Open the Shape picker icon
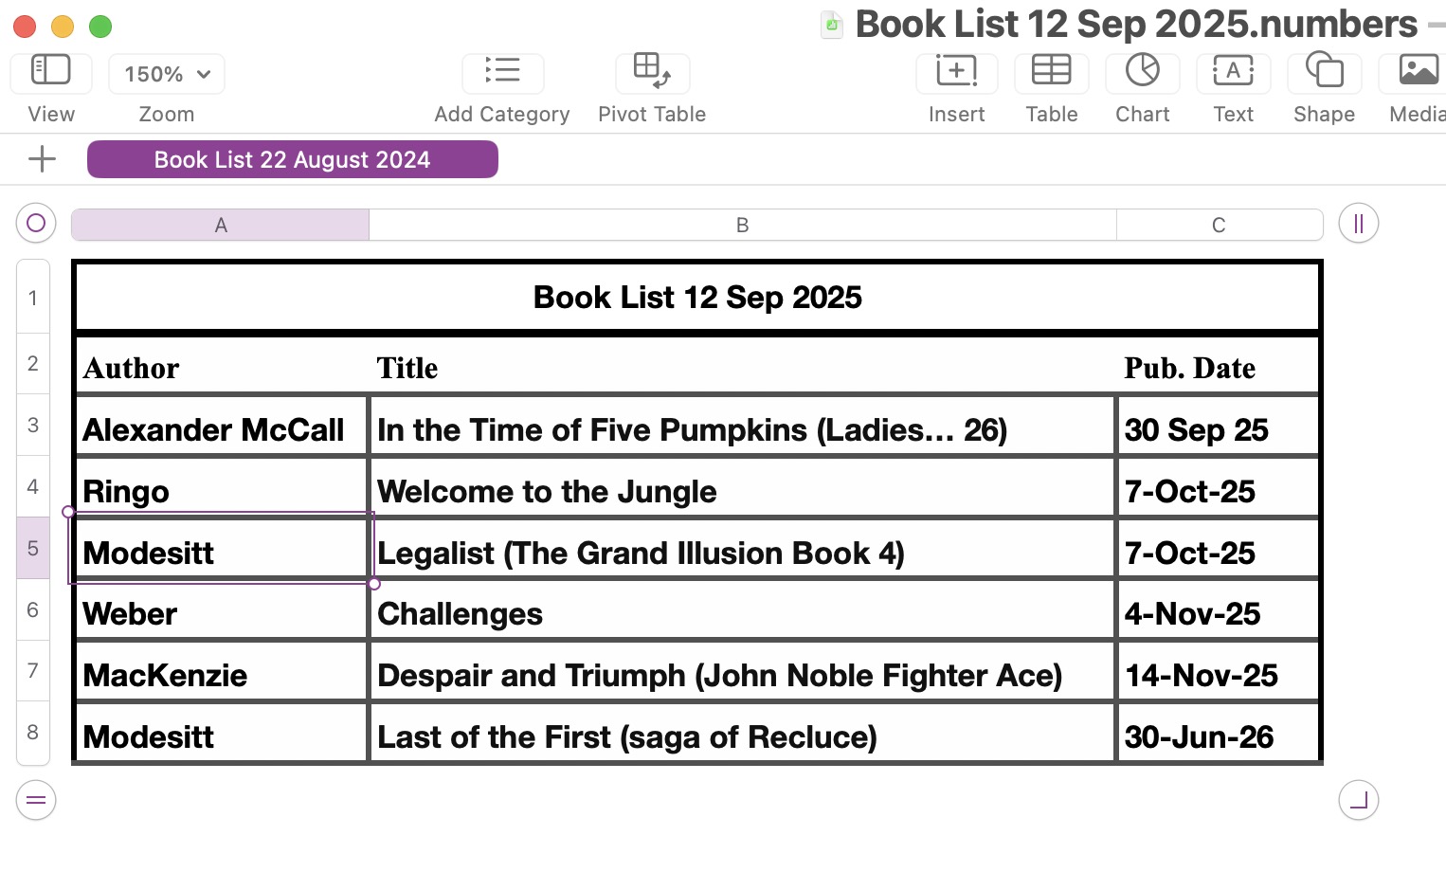1446x872 pixels. (x=1324, y=72)
